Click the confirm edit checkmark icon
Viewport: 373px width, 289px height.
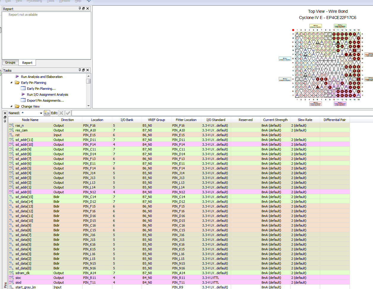(x=68, y=113)
